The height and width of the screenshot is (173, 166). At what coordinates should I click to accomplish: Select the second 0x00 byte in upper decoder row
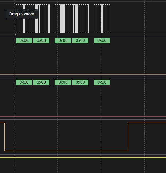pos(41,41)
